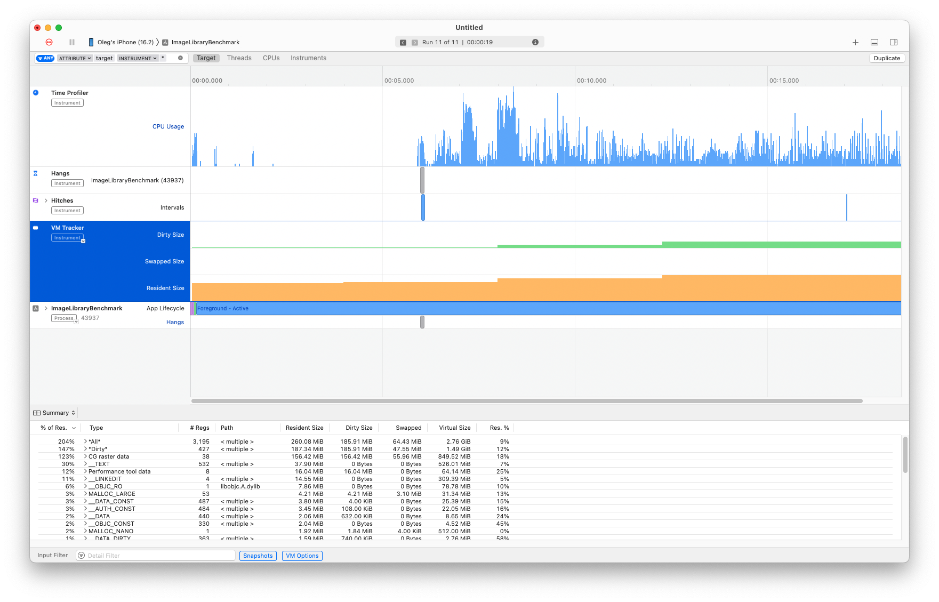Click the ImageLibraryBenchmark process track icon
Screen dimensions: 939x602
click(x=36, y=308)
